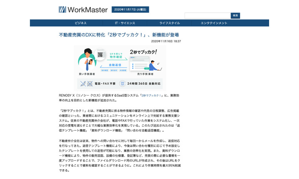Click the article headline about 不動産売買のDX
This screenshot has width=299, height=179.
point(118,35)
